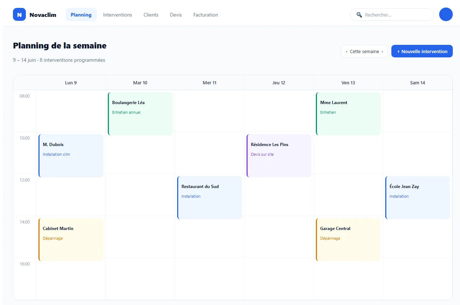
Task: Open the Garage Central Dépannage event
Action: tap(348, 240)
